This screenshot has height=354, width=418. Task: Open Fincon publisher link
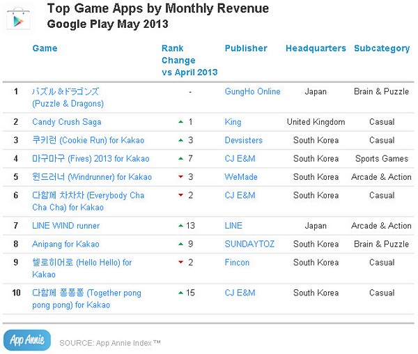237,263
